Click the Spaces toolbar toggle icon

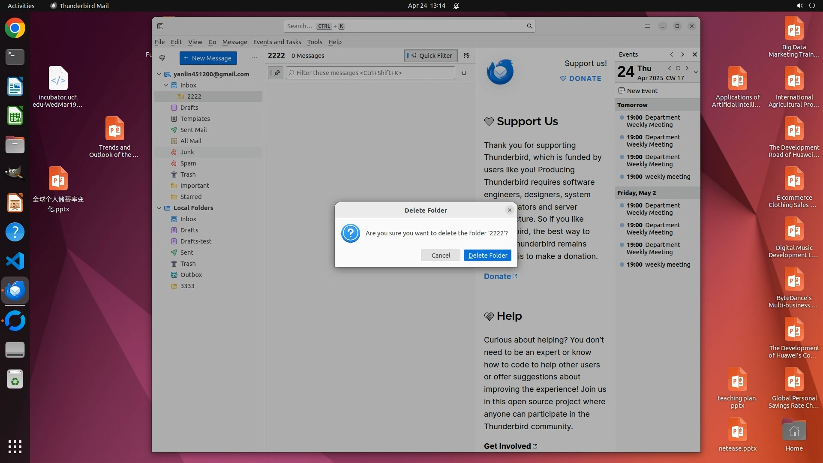[160, 26]
